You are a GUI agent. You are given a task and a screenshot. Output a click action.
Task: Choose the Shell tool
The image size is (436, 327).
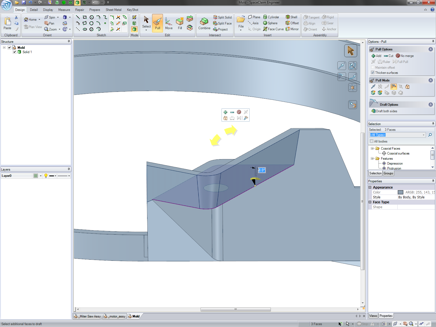click(291, 17)
